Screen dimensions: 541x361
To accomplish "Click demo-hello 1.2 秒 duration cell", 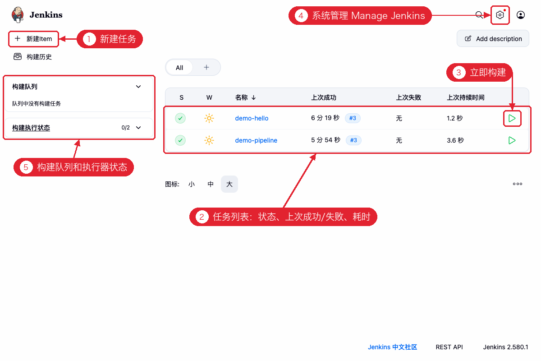I will click(x=455, y=118).
